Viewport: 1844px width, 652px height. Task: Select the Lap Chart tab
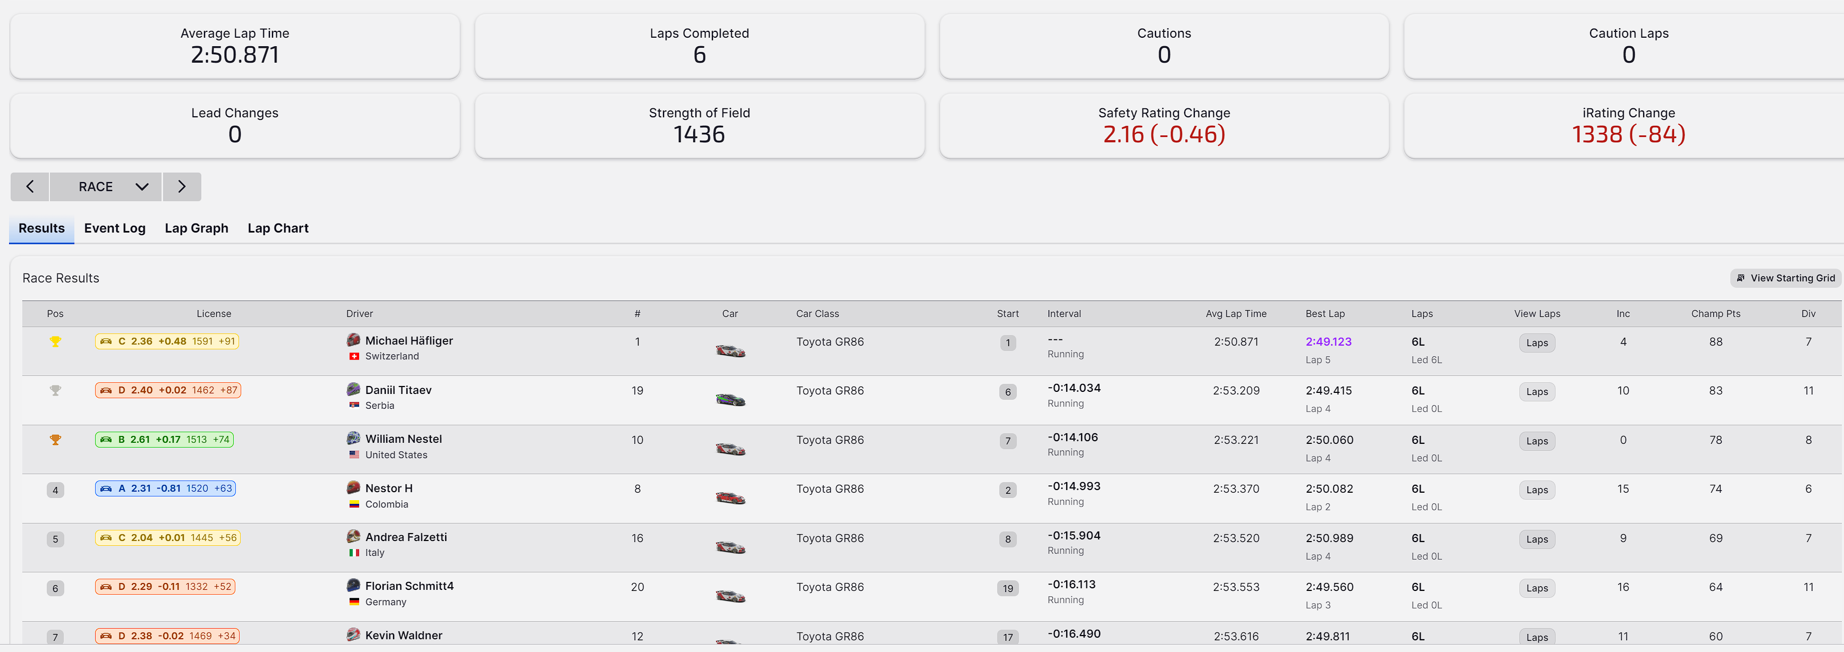(x=278, y=228)
